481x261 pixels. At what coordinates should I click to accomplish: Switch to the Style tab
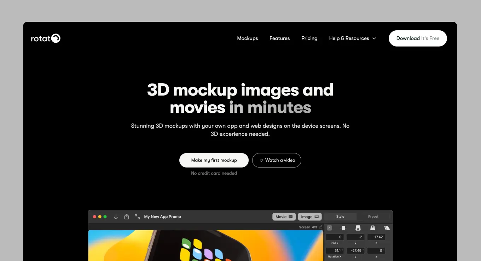(340, 217)
